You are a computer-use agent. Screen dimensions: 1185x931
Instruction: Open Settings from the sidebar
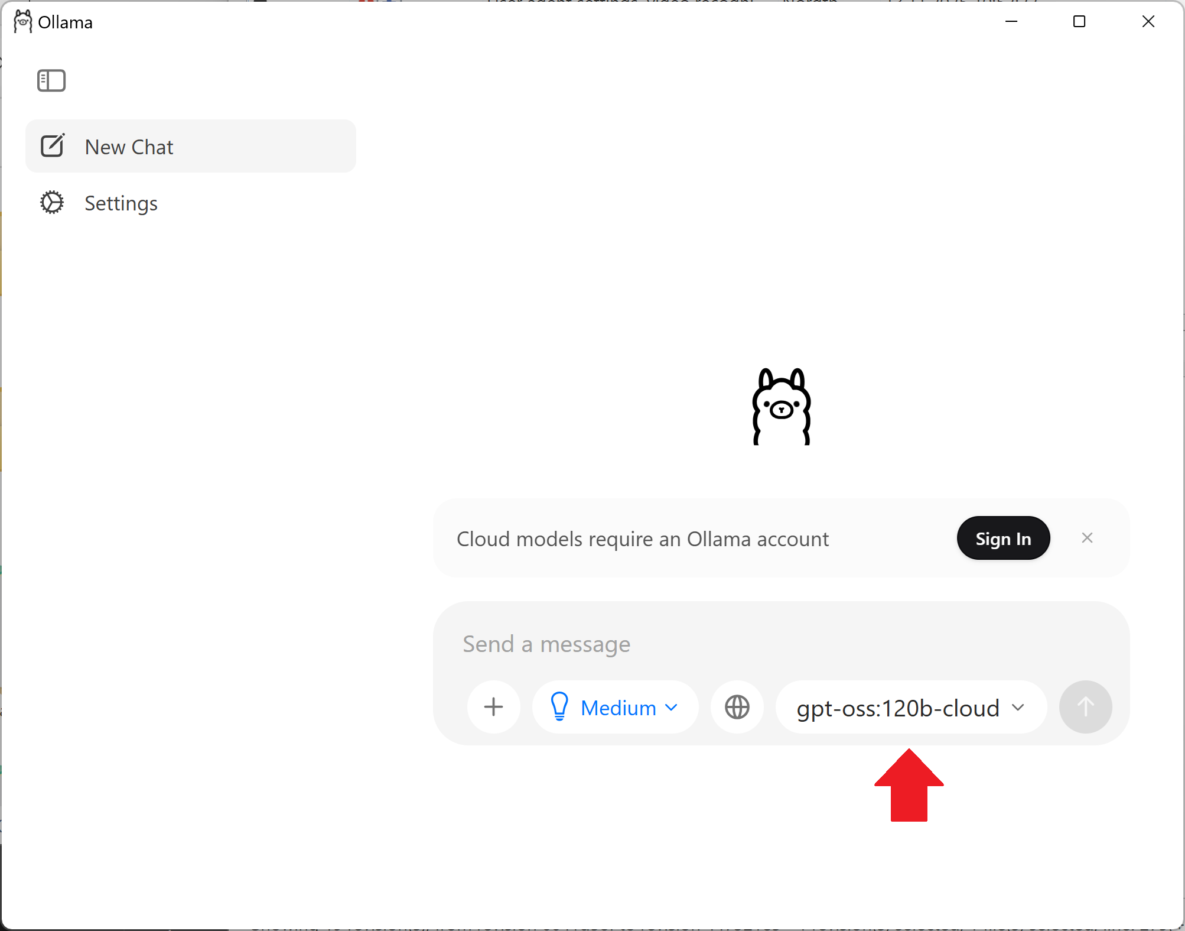click(x=121, y=203)
